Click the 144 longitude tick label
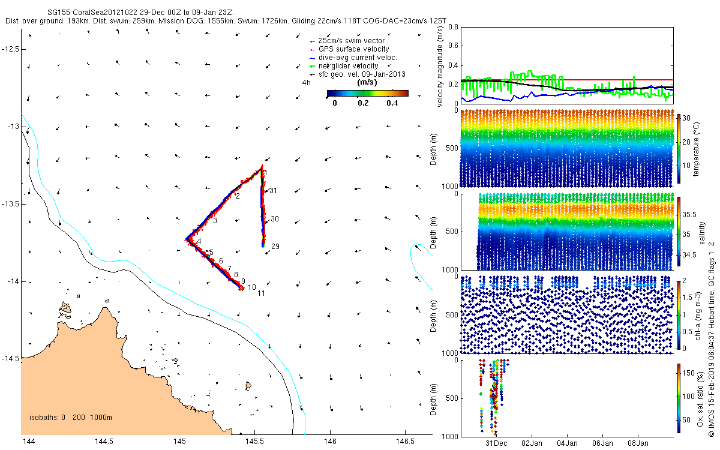 [x=28, y=442]
